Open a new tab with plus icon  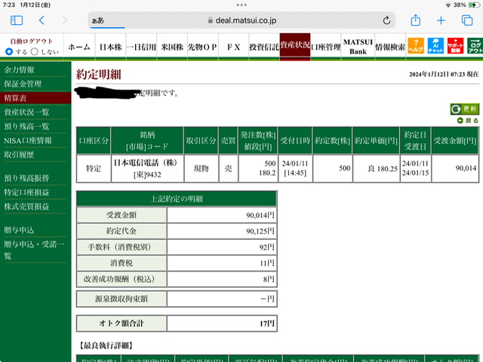point(441,20)
